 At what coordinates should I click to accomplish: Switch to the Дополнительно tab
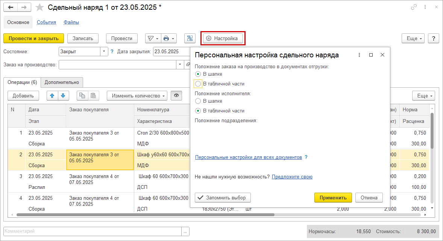[62, 82]
